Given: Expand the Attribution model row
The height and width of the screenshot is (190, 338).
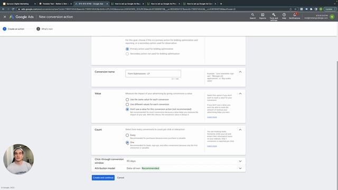Looking at the screenshot, I should (168, 168).
